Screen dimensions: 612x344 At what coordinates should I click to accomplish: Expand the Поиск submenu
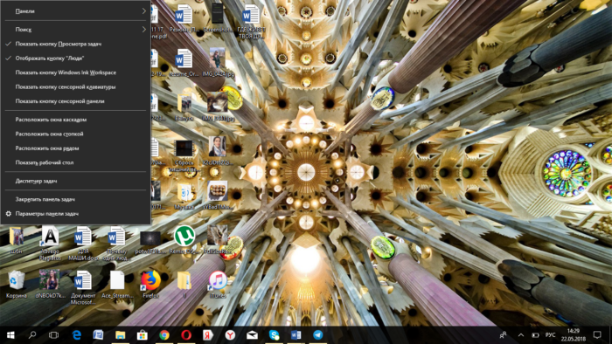coord(76,30)
